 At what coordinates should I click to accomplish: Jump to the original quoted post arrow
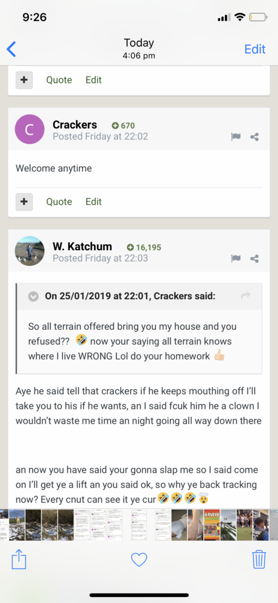(245, 295)
